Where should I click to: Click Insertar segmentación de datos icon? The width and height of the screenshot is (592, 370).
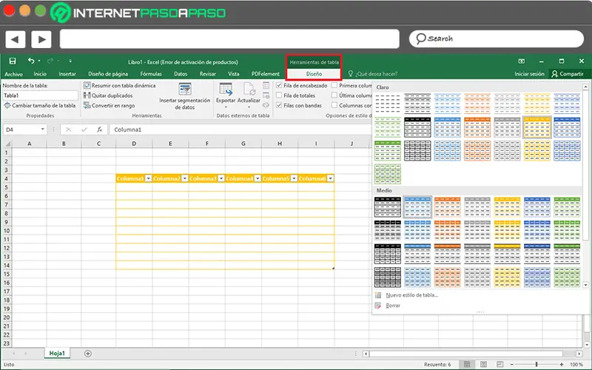pos(184,89)
